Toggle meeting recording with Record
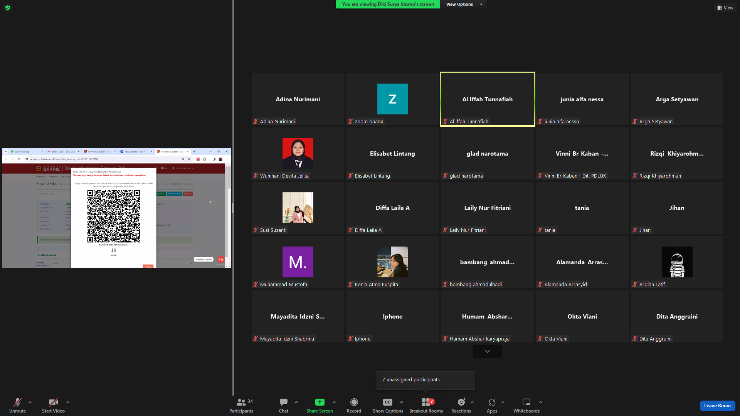Screen dimensions: 740x416 [354, 406]
